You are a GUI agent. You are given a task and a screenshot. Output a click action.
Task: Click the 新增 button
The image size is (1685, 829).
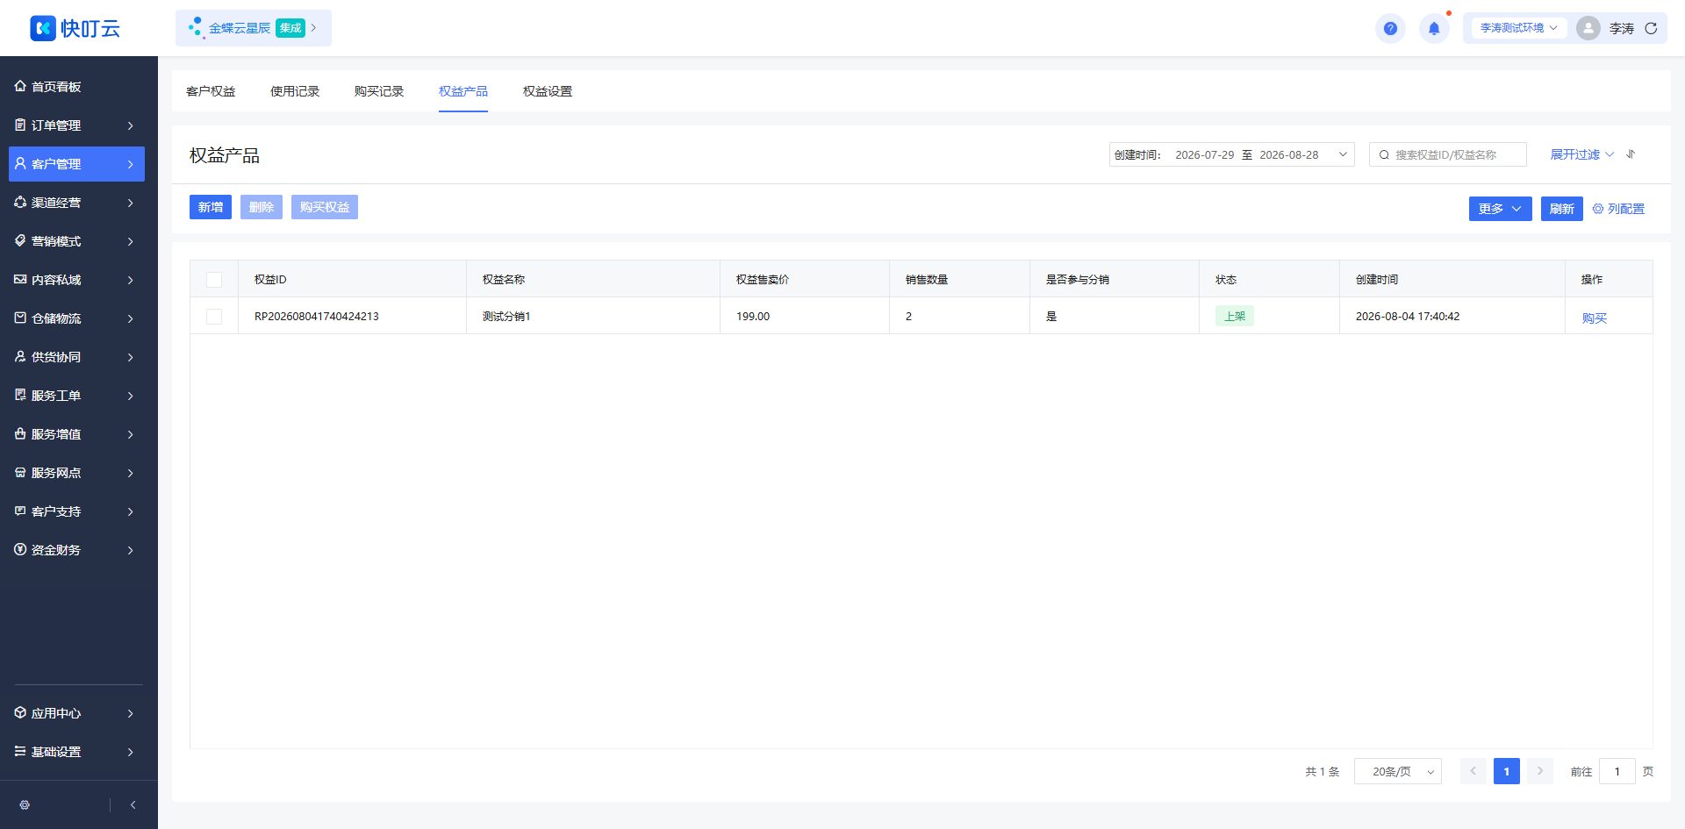pyautogui.click(x=211, y=207)
